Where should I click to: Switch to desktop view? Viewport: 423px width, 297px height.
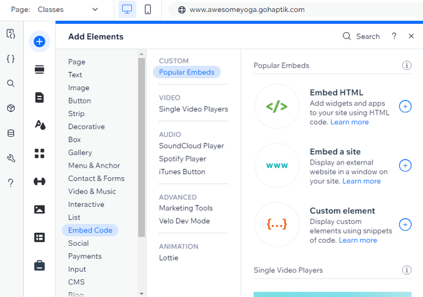coord(128,9)
